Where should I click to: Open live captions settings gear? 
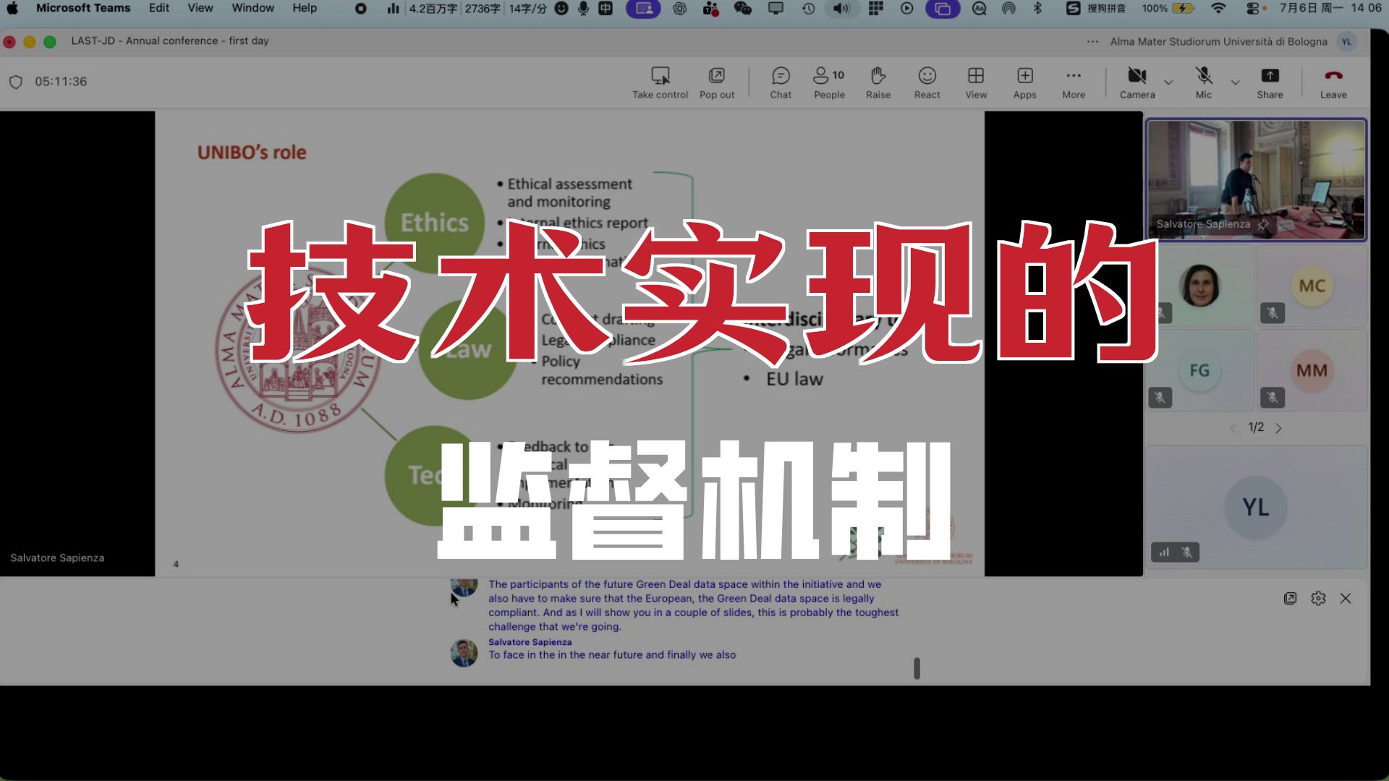click(x=1318, y=599)
